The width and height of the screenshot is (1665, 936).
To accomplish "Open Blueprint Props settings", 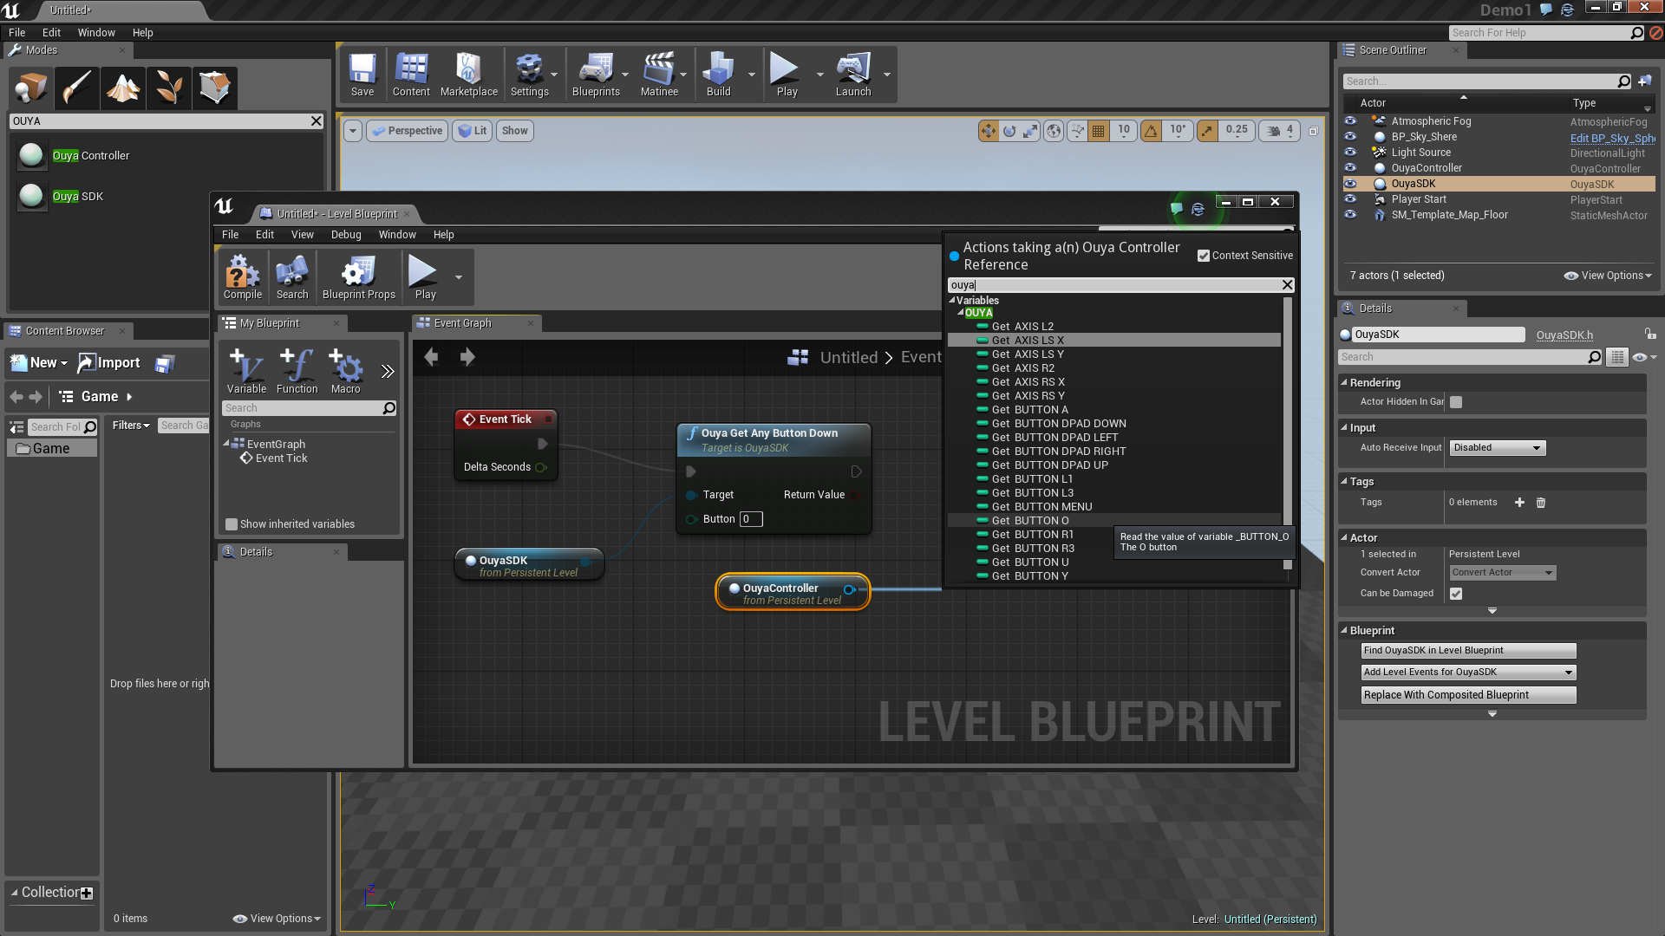I will click(358, 276).
